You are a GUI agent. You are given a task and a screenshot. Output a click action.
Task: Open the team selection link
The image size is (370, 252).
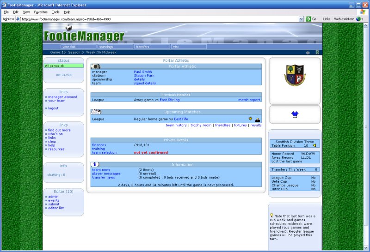pyautogui.click(x=104, y=152)
